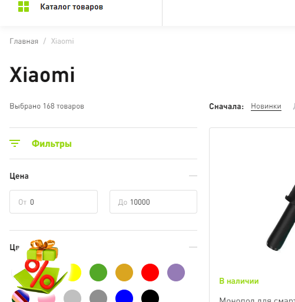Click the green catalog grid icon
The height and width of the screenshot is (302, 295).
pyautogui.click(x=24, y=6)
